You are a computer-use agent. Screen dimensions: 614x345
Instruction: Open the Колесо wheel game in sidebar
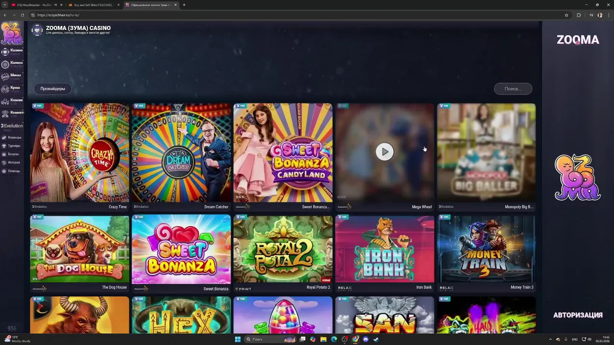point(12,64)
